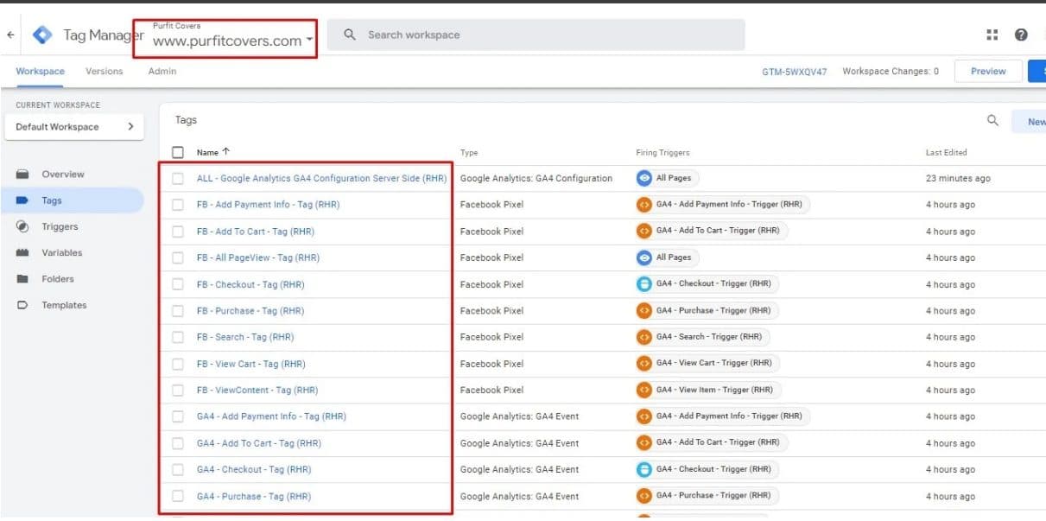Toggle the select-all checkbox in Name header
This screenshot has width=1046, height=521.
(178, 153)
